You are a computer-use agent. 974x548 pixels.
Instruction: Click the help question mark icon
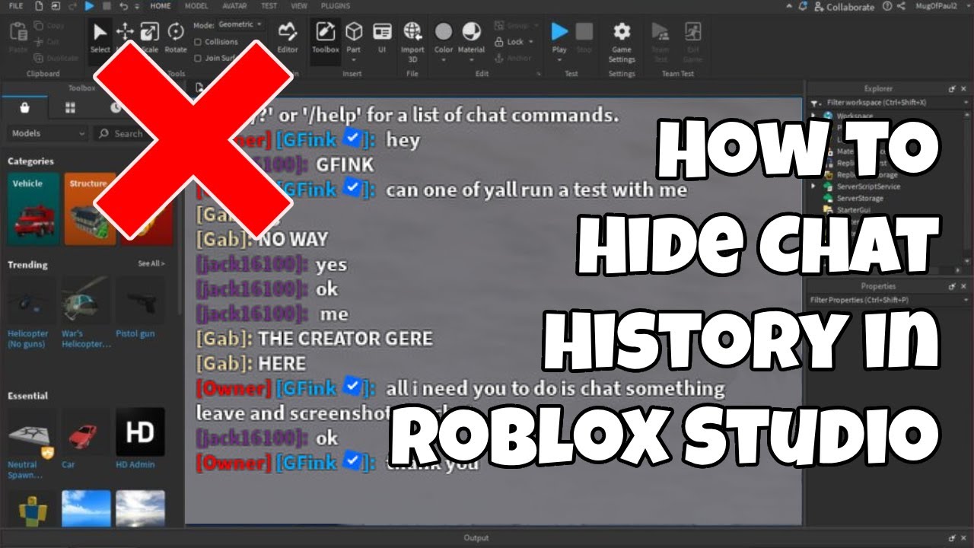click(886, 6)
